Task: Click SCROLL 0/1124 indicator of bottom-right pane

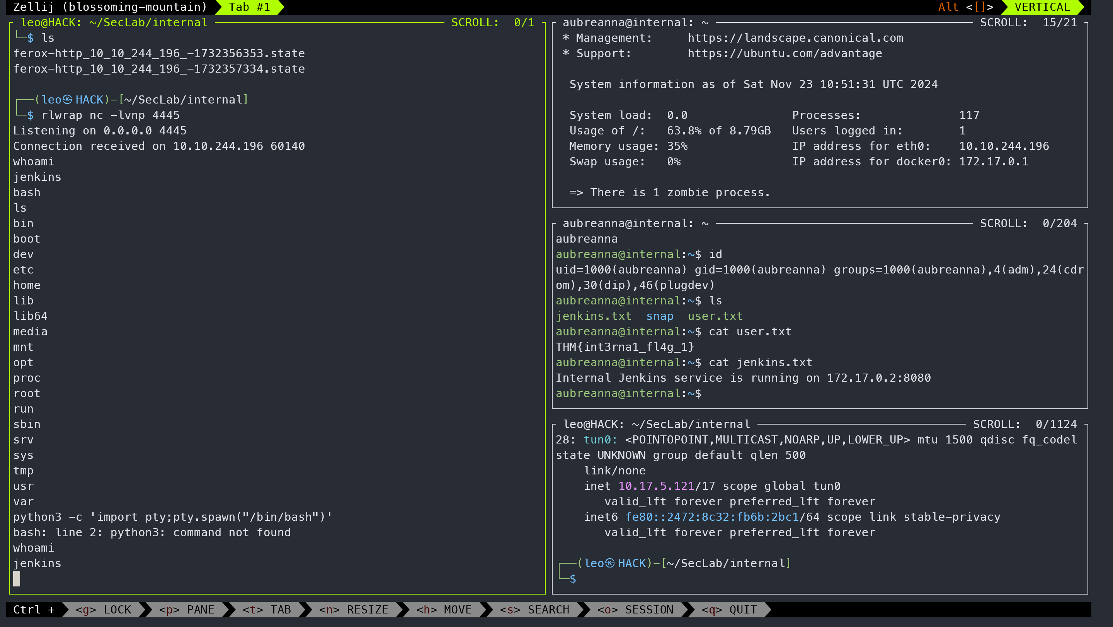Action: [1025, 425]
